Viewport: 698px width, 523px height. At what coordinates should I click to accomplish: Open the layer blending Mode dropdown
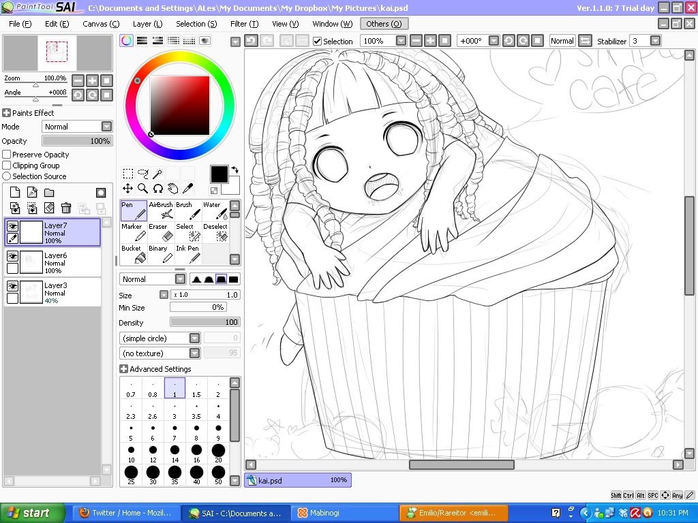(77, 127)
